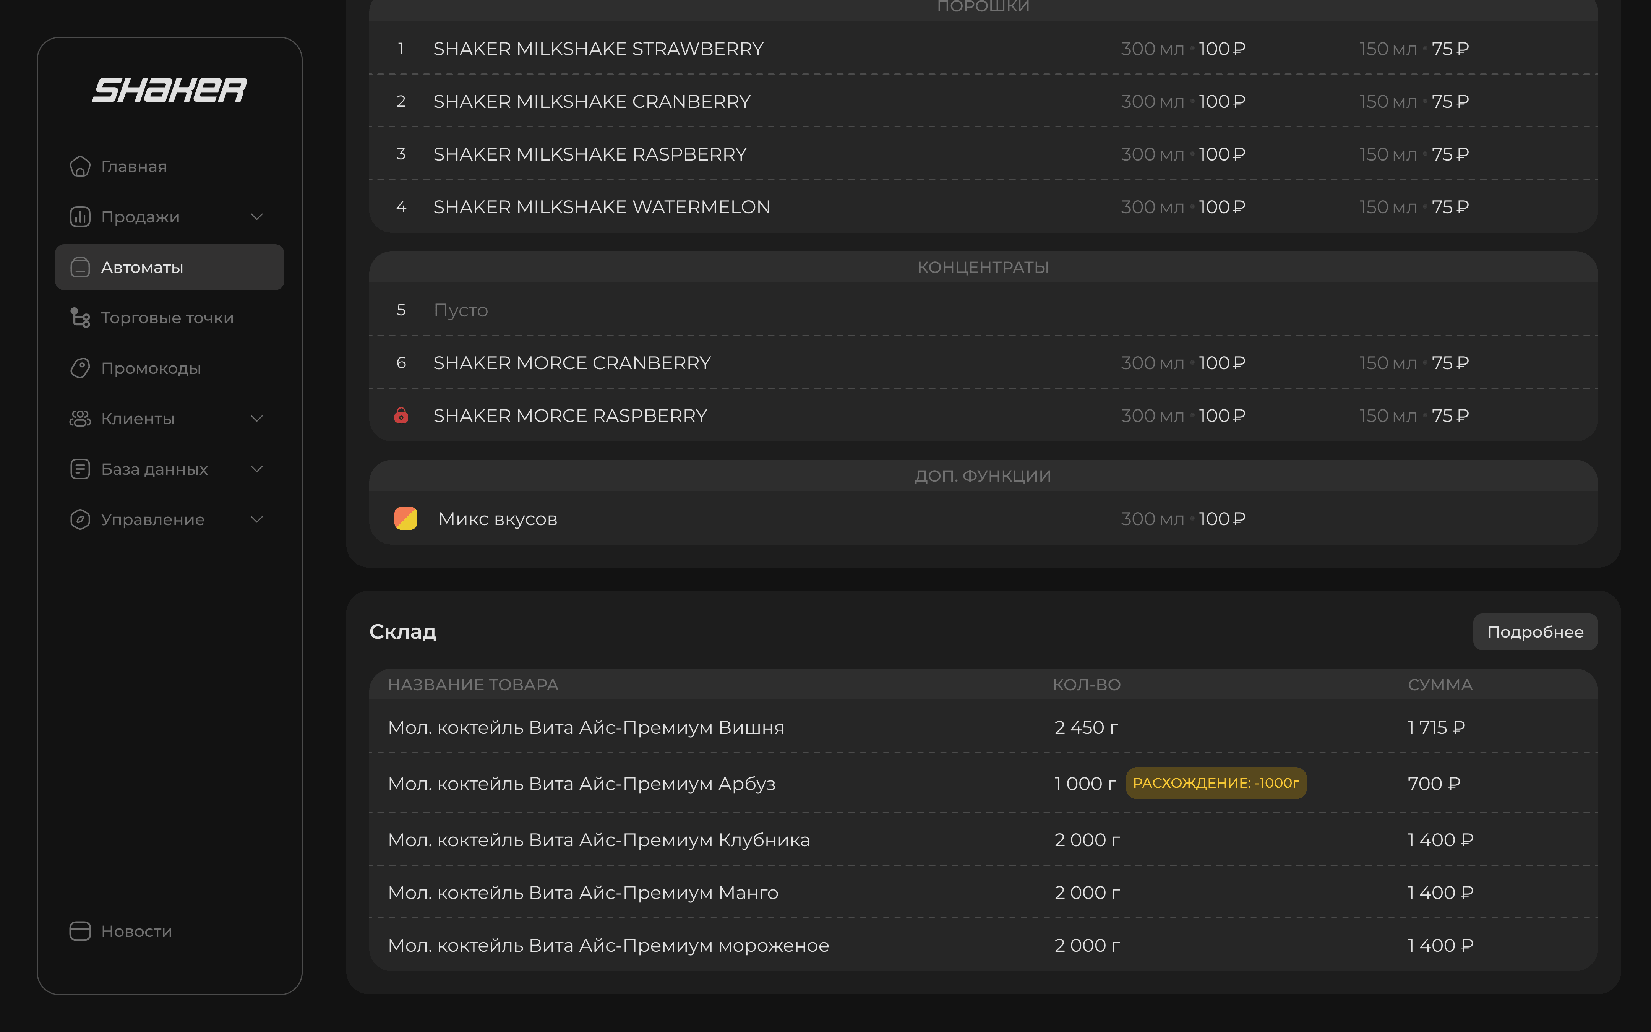Screen dimensions: 1651x1032
Task: Click the SHAKER logo
Action: click(169, 90)
